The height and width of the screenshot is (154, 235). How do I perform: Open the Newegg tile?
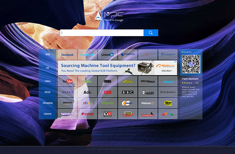pos(128,103)
